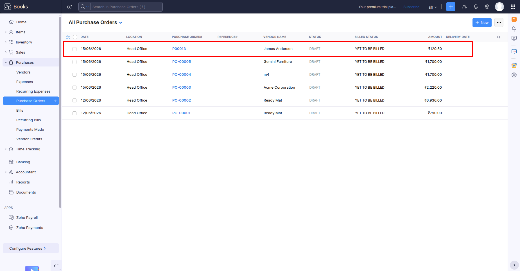Image resolution: width=520 pixels, height=271 pixels.
Task: Open search scope dropdown arrow
Action: coord(87,7)
